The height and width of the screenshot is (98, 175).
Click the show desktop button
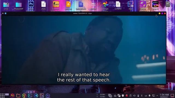pos(172,96)
